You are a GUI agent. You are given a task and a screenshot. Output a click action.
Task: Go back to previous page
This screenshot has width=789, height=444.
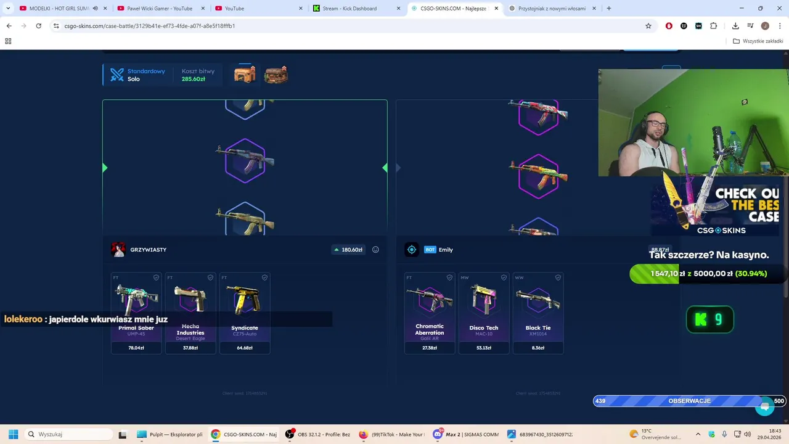9,26
